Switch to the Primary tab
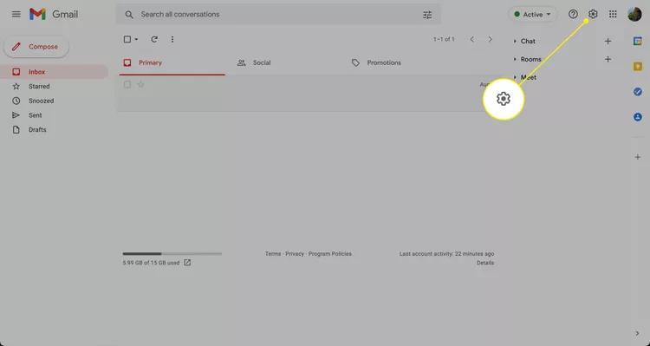The image size is (650, 346). pyautogui.click(x=172, y=63)
